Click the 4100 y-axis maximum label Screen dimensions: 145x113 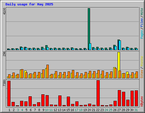[4, 11]
